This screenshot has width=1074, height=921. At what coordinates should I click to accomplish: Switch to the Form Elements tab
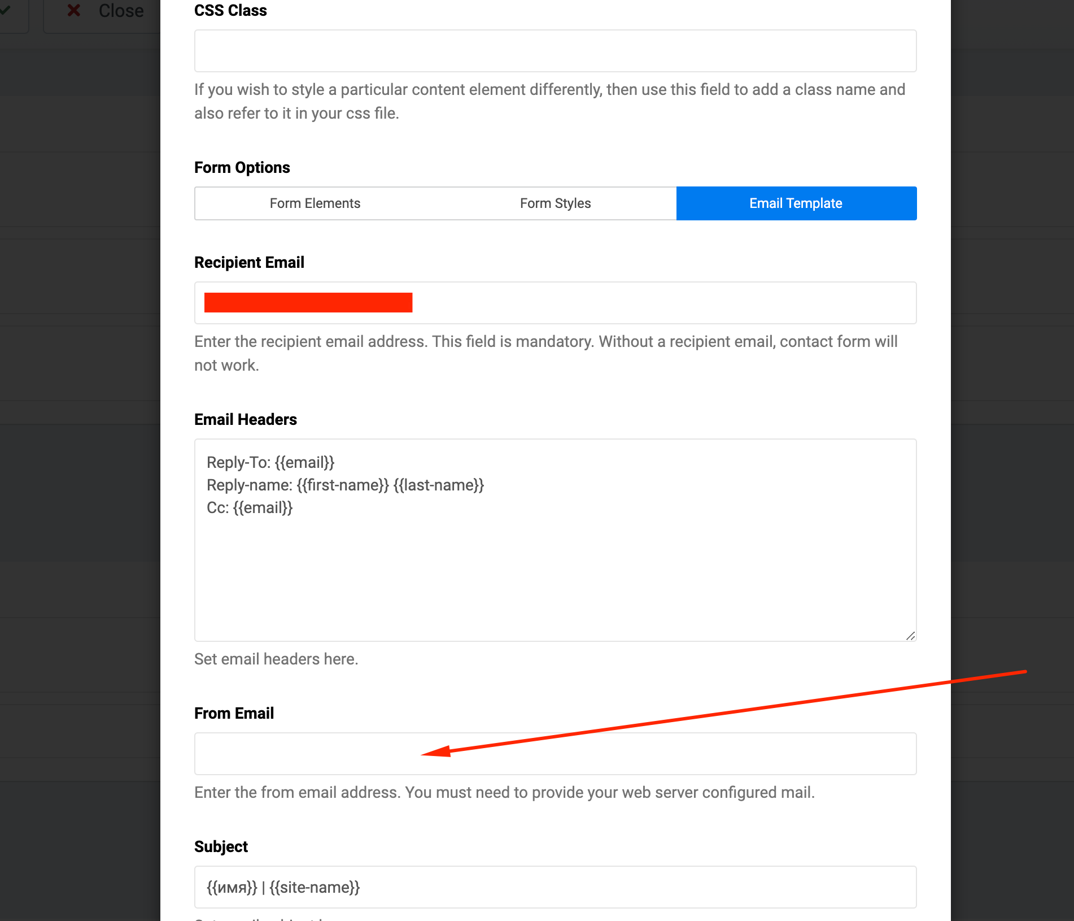click(x=315, y=203)
